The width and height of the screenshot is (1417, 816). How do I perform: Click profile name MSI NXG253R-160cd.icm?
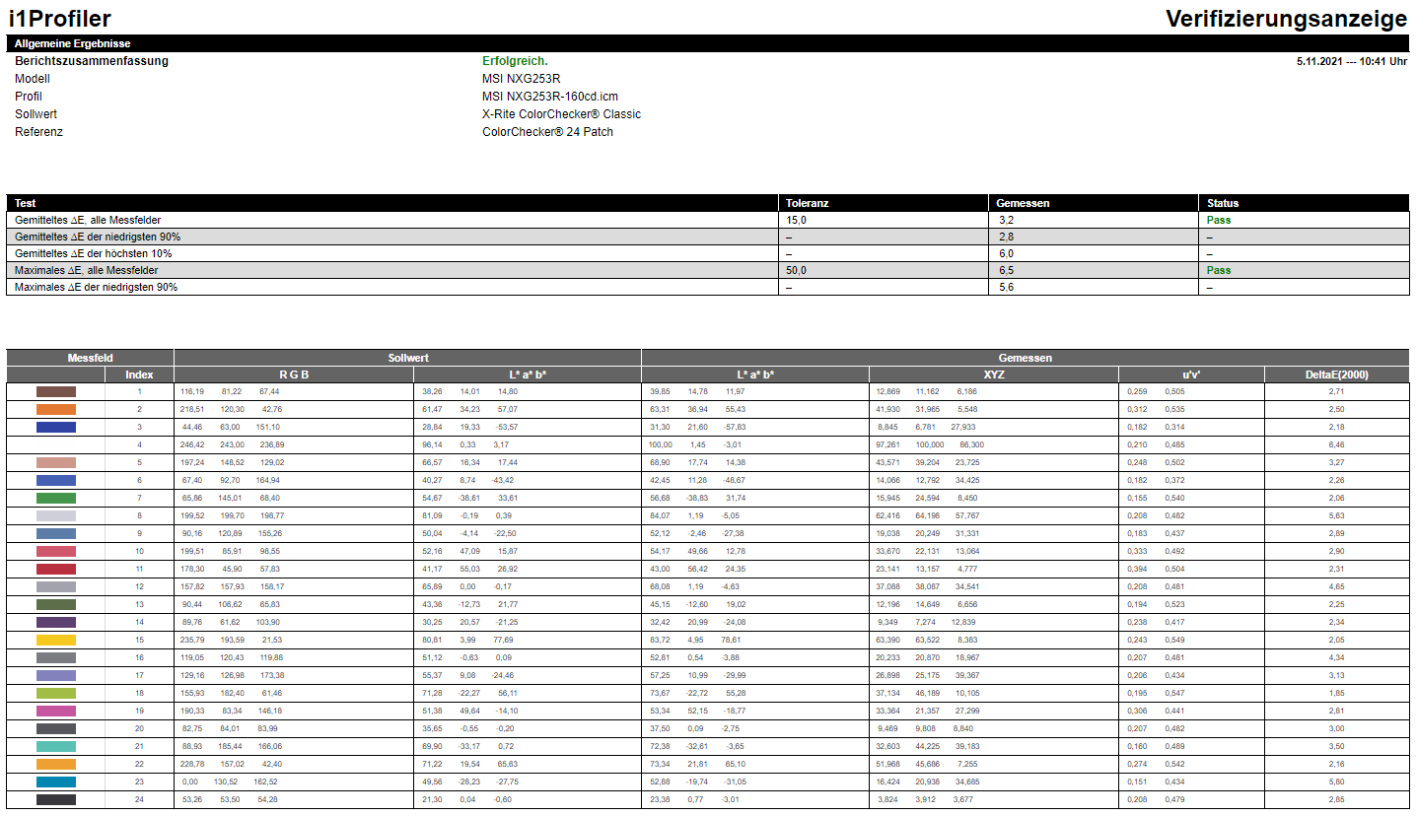550,97
